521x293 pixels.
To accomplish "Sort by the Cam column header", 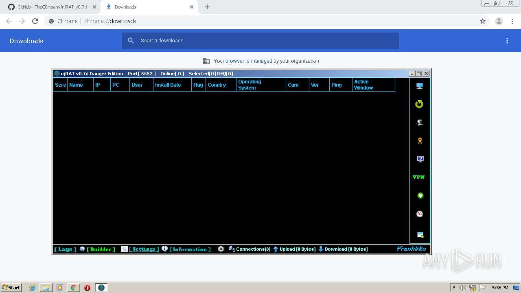I will (297, 85).
